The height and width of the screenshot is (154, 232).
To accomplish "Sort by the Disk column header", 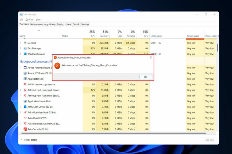I will click(x=116, y=34).
